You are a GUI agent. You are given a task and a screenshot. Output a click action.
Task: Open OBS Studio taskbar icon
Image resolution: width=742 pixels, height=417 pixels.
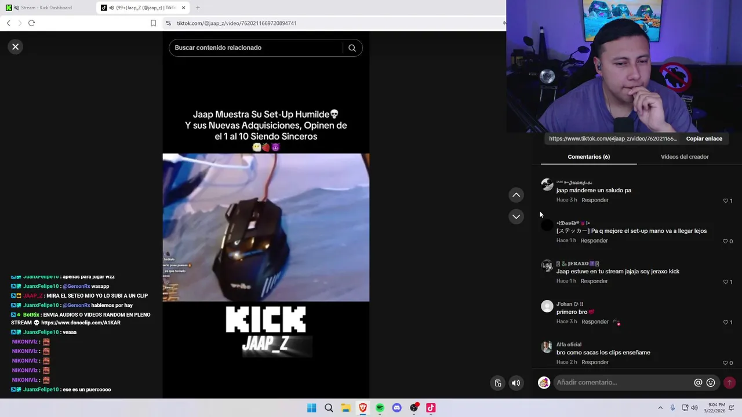[x=414, y=408]
